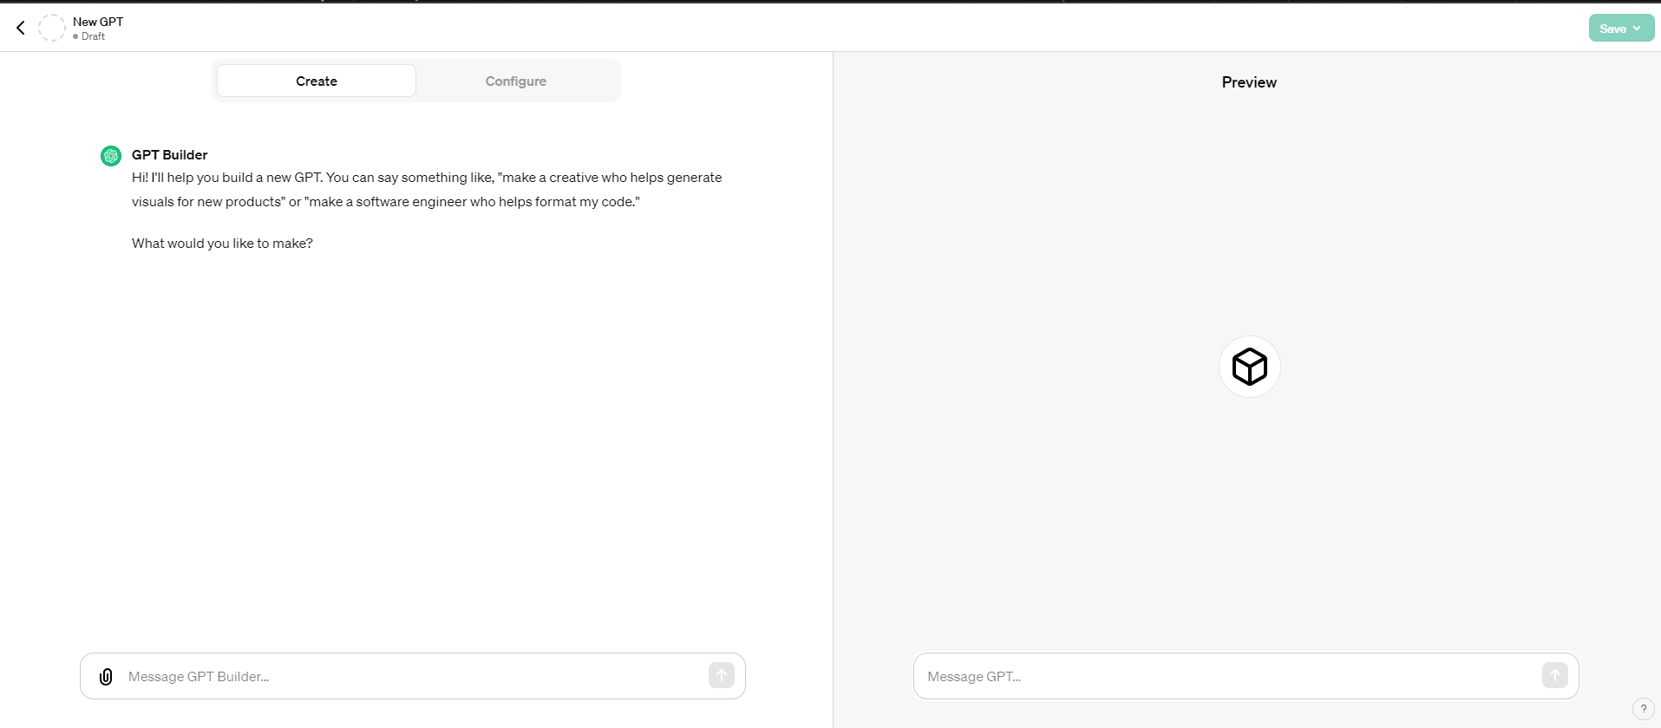Click the Save button
The width and height of the screenshot is (1661, 728).
pos(1612,29)
